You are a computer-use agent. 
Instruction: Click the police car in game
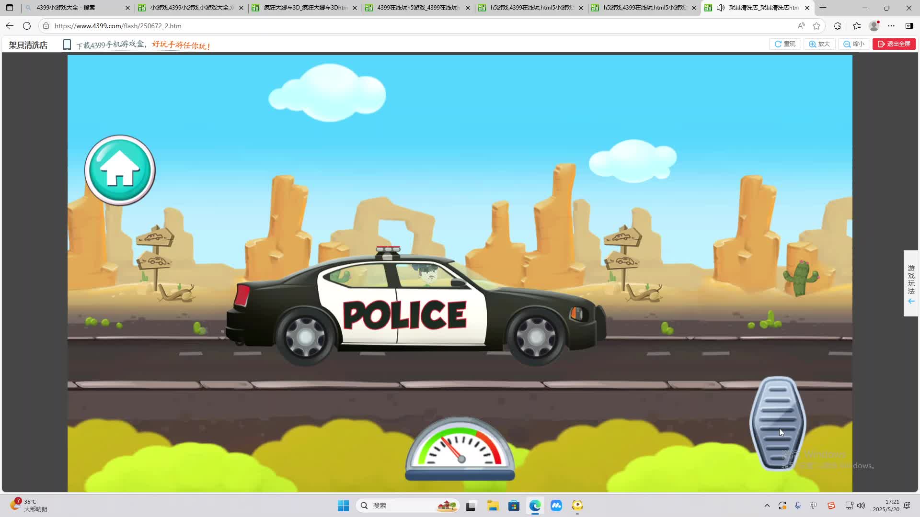415,311
